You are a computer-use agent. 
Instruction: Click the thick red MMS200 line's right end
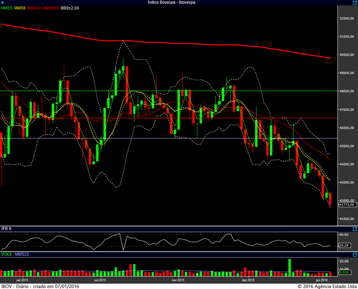(x=330, y=58)
